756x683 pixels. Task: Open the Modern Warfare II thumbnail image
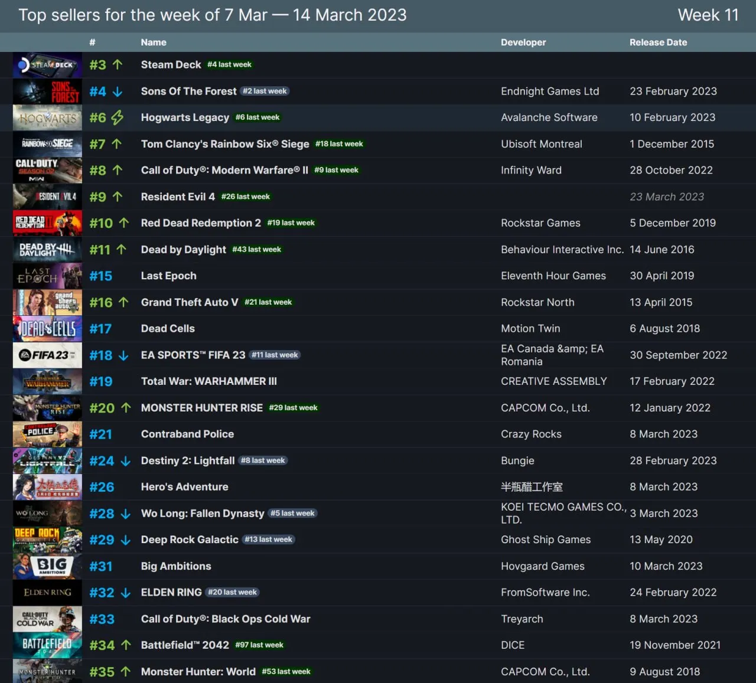click(47, 171)
